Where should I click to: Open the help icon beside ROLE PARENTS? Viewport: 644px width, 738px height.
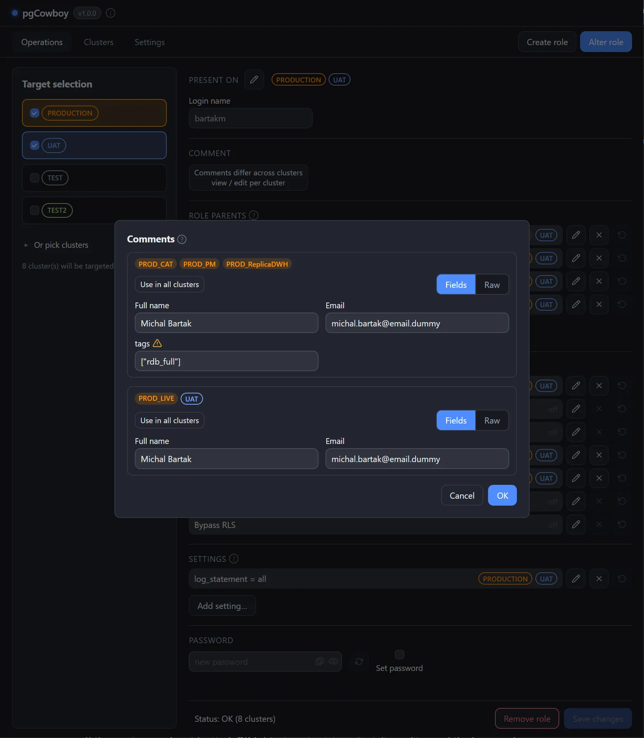click(x=254, y=215)
